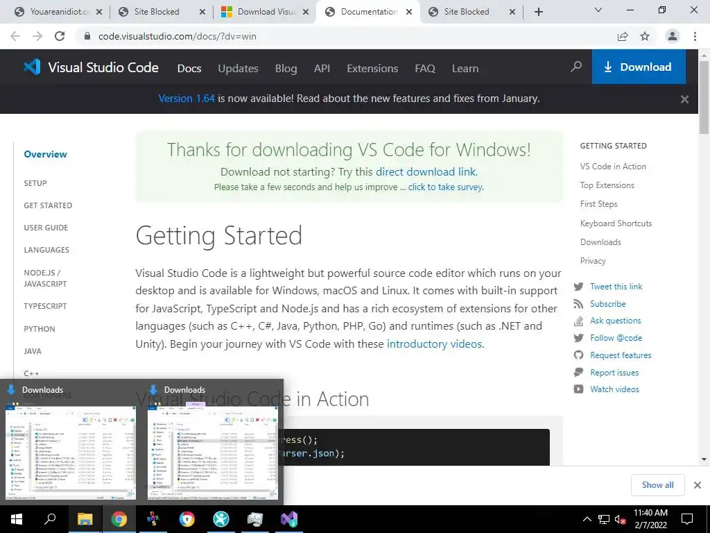This screenshot has height=533, width=710.
Task: Reload the page with refresh icon
Action: pos(60,36)
